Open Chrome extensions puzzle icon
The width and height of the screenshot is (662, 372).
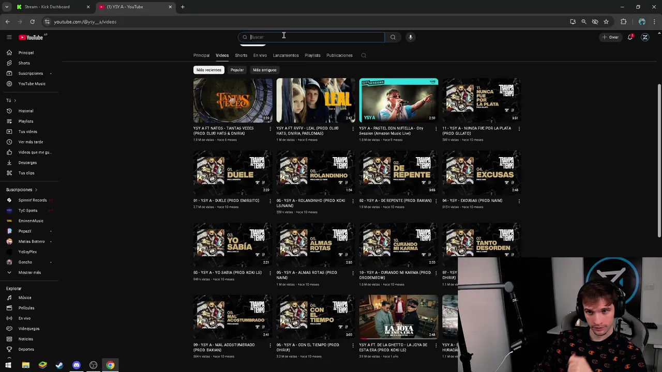(623, 22)
